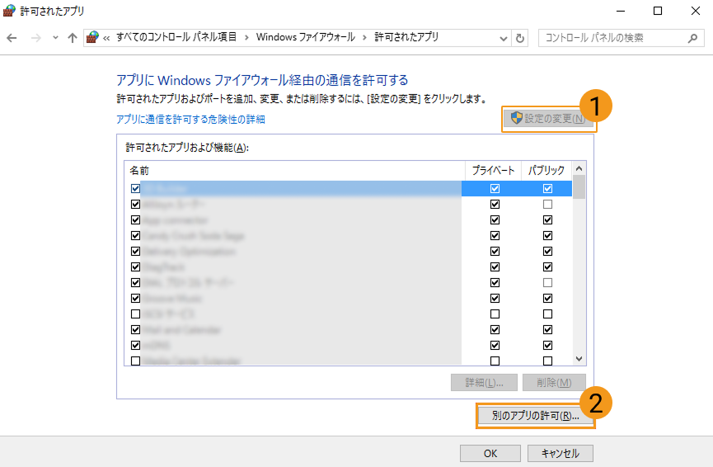
Task: Click window title firewall icon
Action: pos(9,11)
